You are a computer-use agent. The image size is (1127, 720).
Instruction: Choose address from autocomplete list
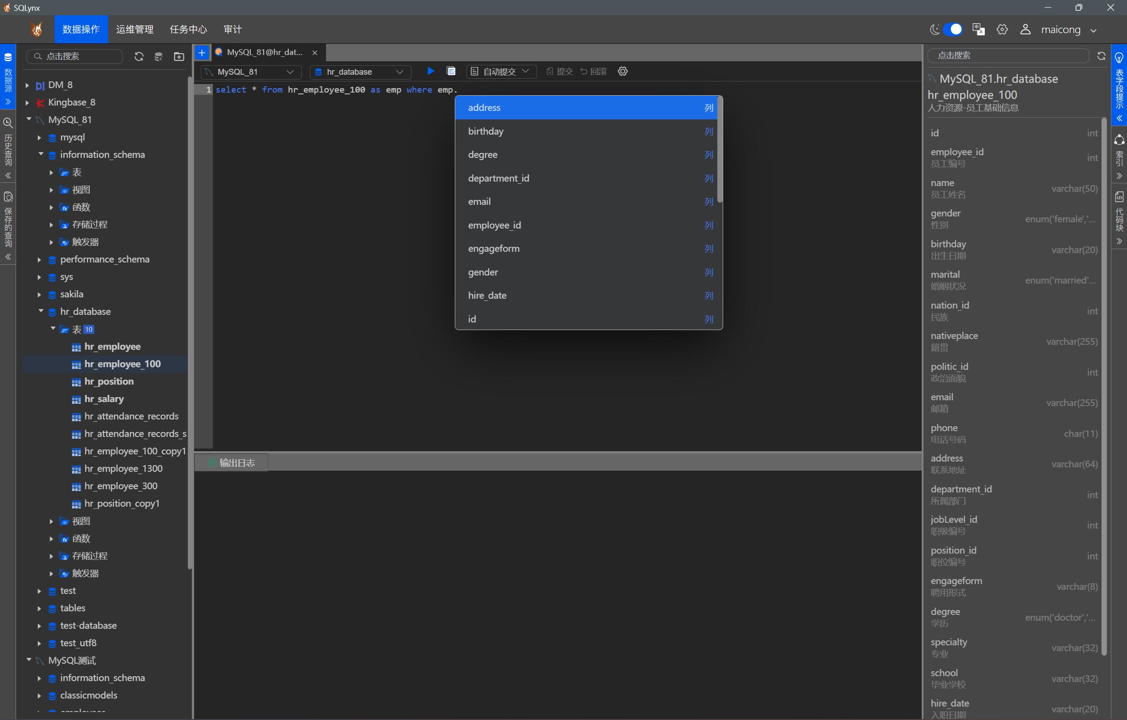pyautogui.click(x=586, y=108)
